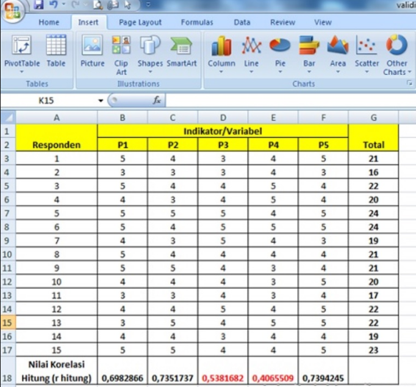Select cell with value 0,7394245

tap(323, 371)
